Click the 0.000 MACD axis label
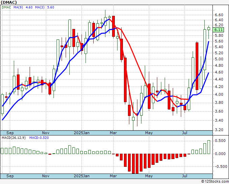This screenshot has height=184, width=229. pyautogui.click(x=220, y=154)
